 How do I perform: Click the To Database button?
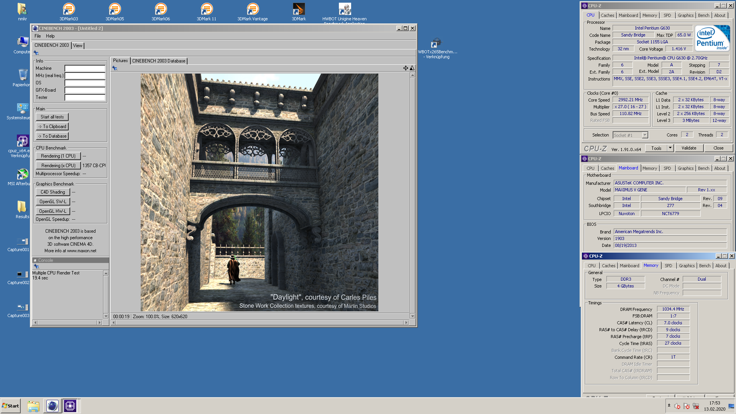tap(52, 136)
